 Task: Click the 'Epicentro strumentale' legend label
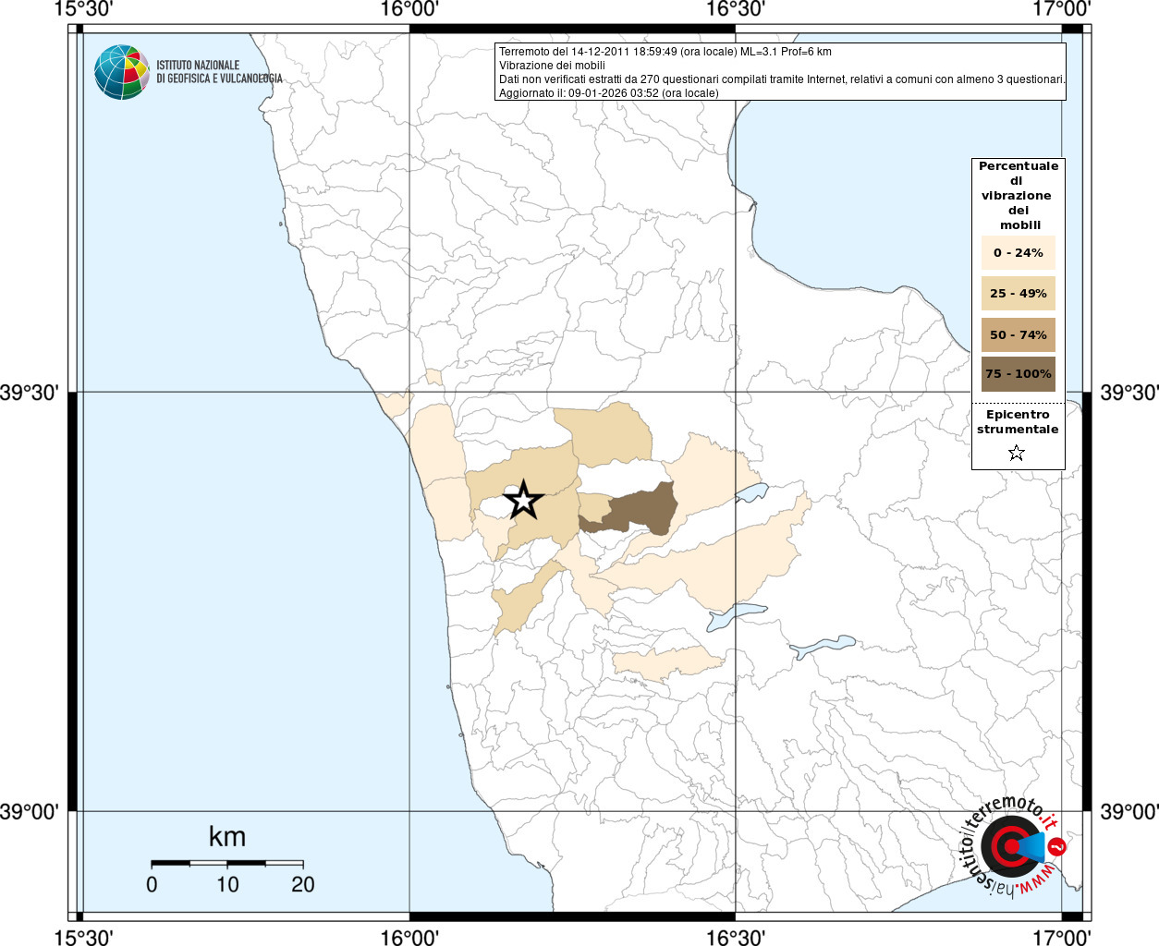(1018, 422)
